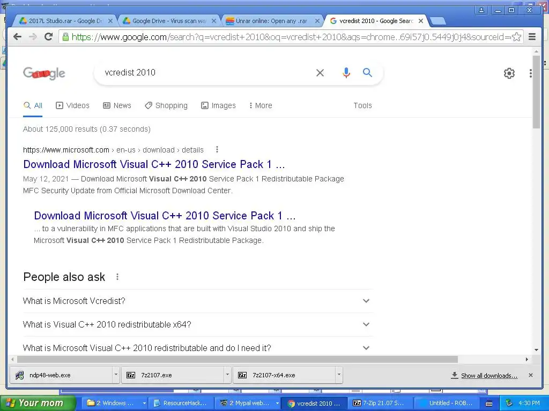Screen dimensions: 549x411
Task: Open the ndp48-web.exe download
Action: pos(61,375)
